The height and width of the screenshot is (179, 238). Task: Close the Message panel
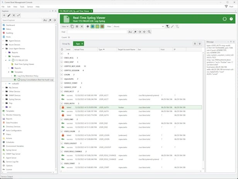(x=234, y=42)
